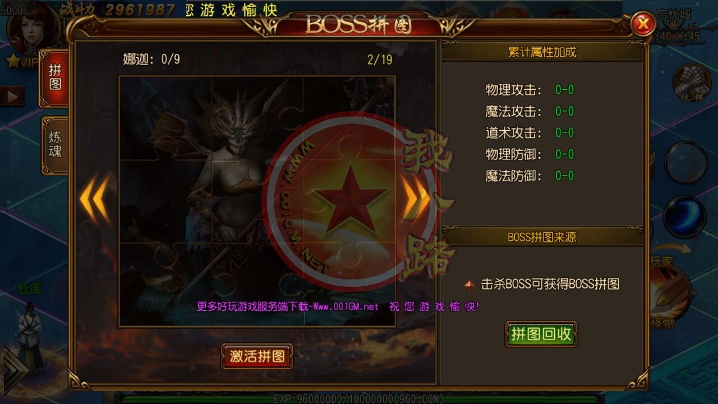The image size is (718, 404).
Task: Select the 拼图 side tab
Action: (x=54, y=78)
